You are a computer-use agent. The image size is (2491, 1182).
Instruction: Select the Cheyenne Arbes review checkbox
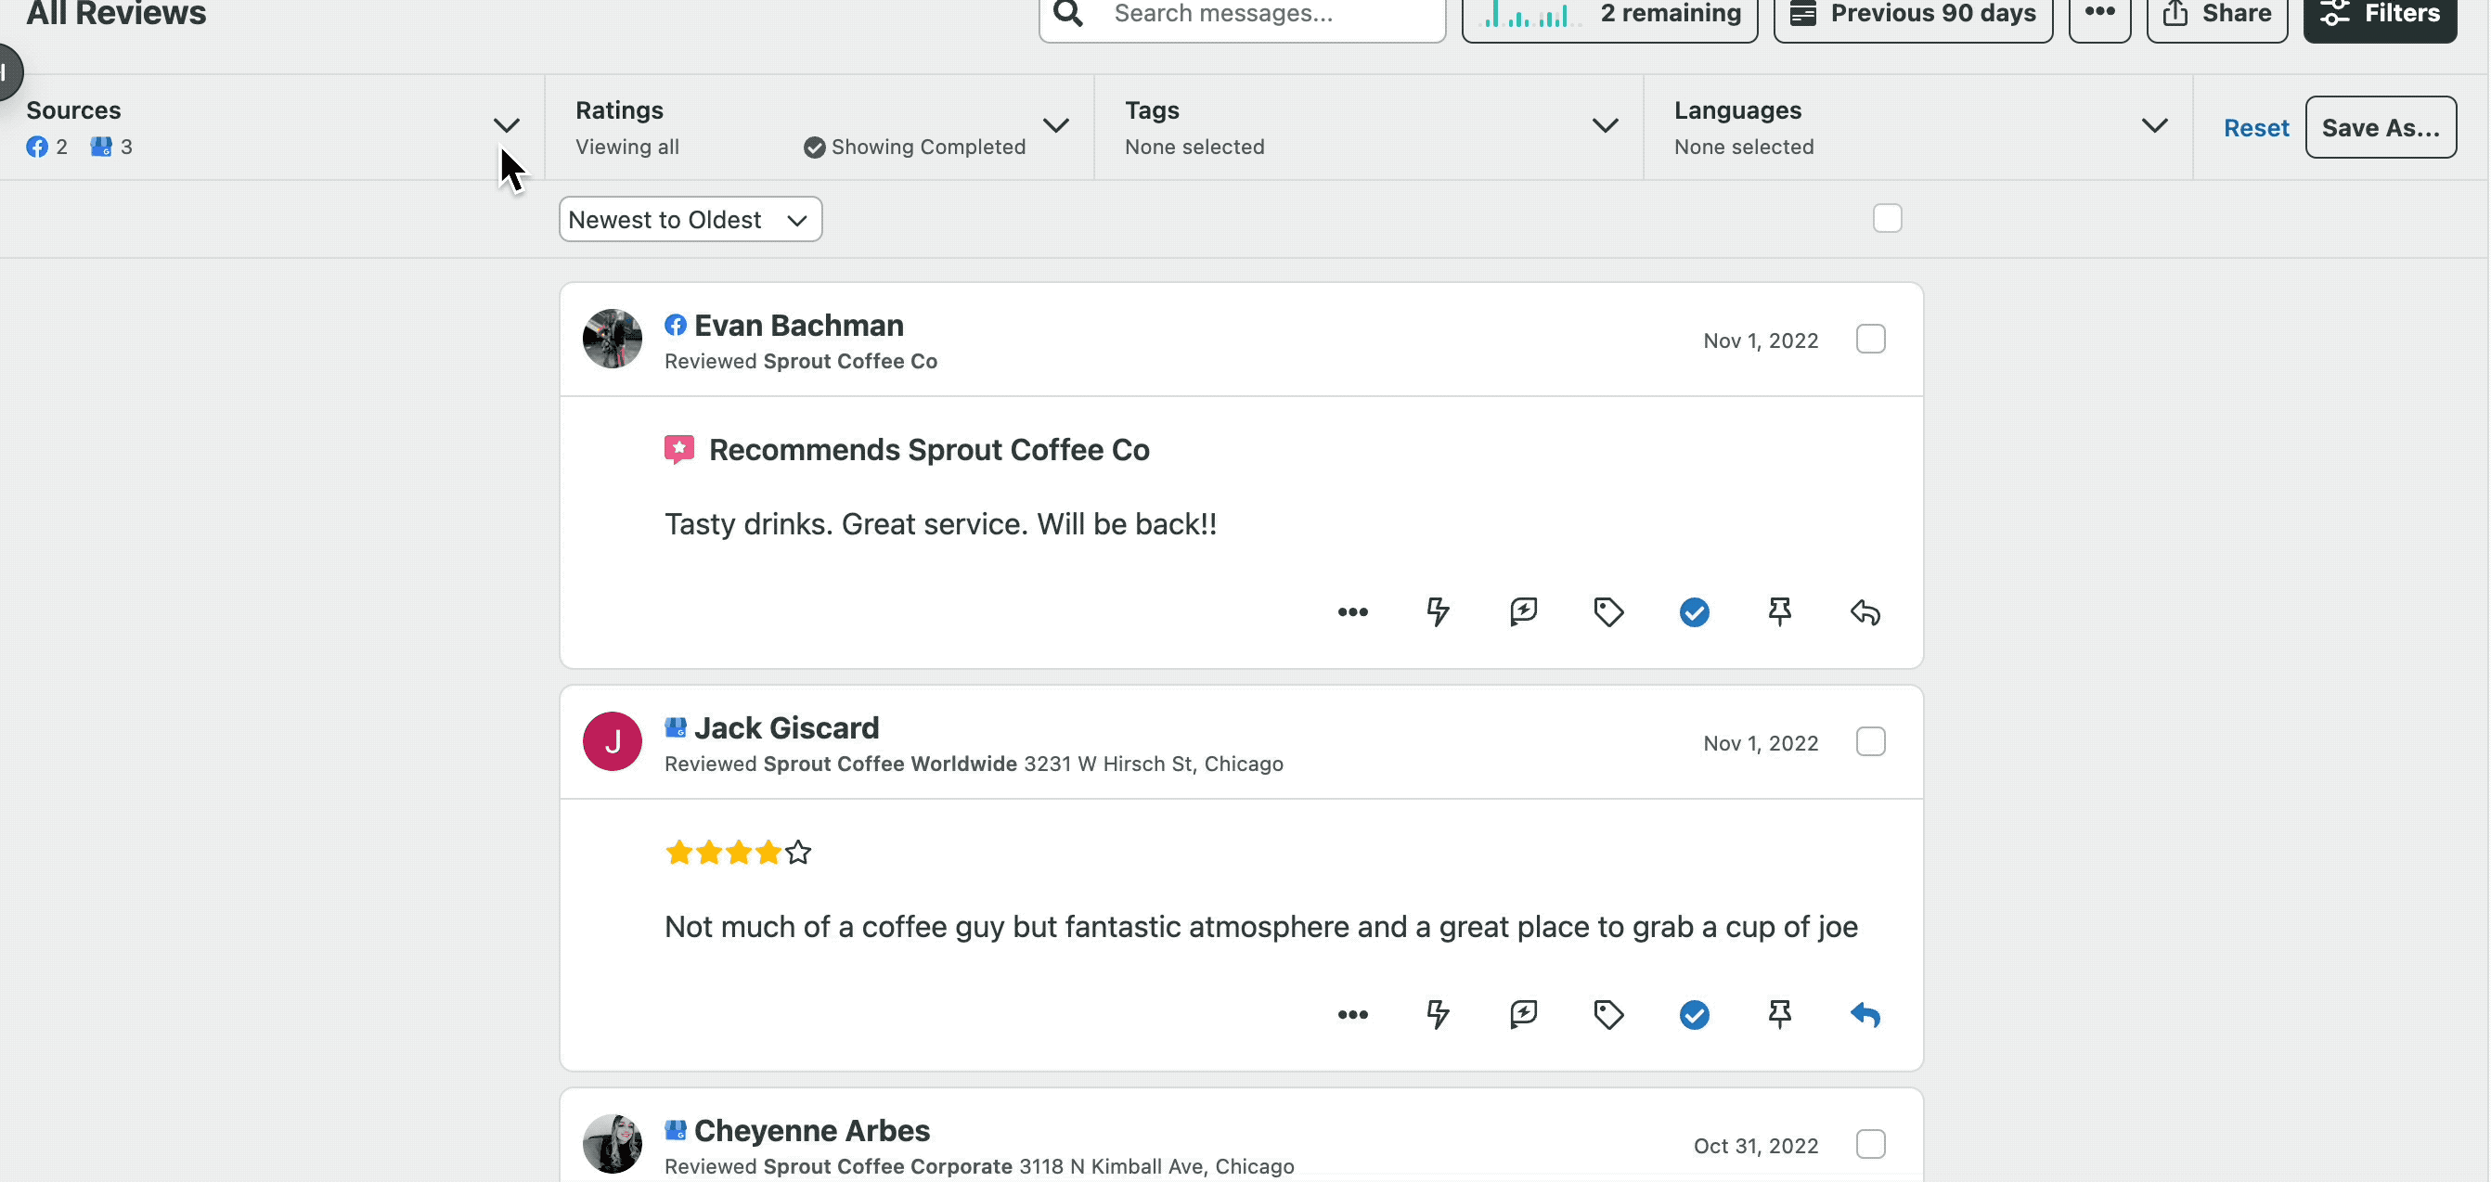pos(1870,1143)
